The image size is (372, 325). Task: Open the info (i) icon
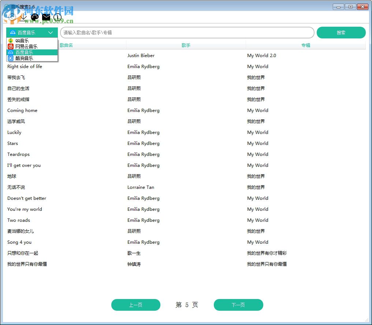click(x=57, y=17)
